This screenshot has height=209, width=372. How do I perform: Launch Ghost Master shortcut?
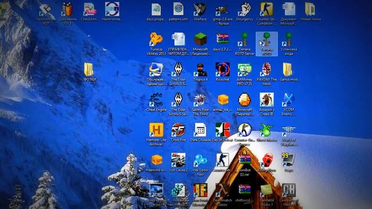click(266, 132)
